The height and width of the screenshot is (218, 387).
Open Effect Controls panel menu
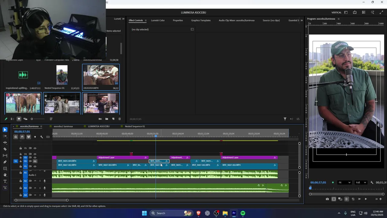(145, 21)
